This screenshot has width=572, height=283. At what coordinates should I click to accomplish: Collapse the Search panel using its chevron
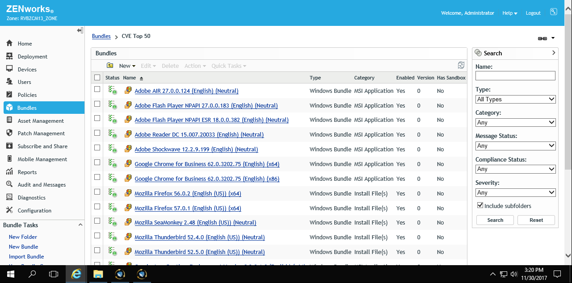554,53
